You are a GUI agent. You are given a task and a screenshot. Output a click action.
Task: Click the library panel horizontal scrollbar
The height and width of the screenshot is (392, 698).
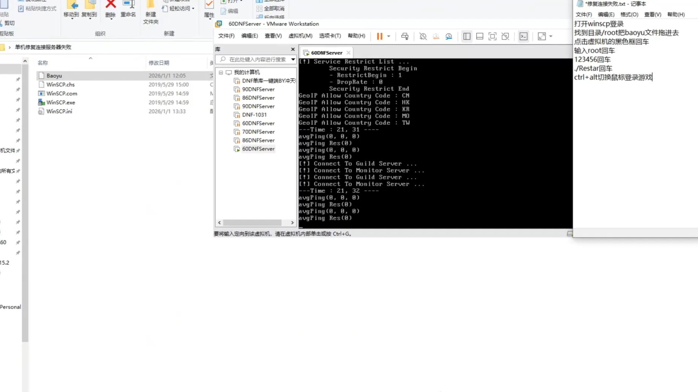click(x=252, y=223)
